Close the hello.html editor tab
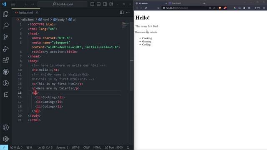Viewport: 267px width, 150px height. pos(37,12)
